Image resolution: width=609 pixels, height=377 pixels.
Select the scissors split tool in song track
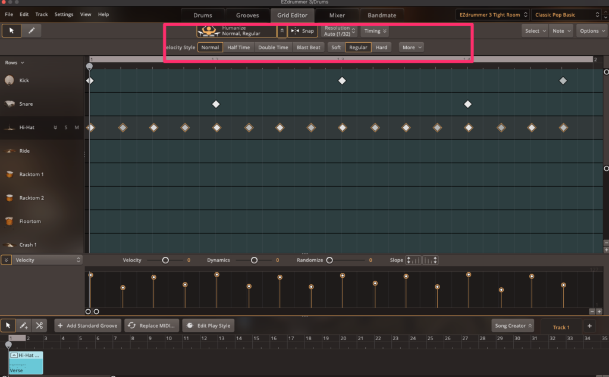tap(39, 326)
